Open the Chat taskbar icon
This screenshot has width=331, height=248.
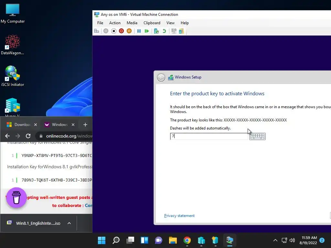(158, 240)
